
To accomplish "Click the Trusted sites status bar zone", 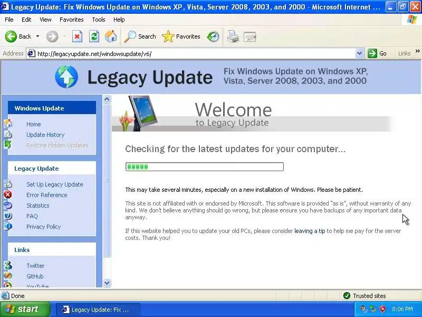I will click(365, 296).
